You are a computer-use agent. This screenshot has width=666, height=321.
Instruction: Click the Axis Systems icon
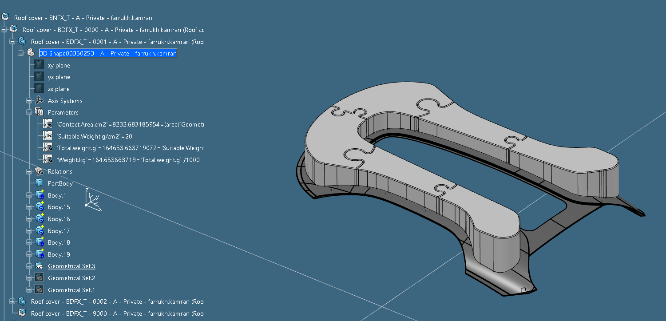click(x=40, y=101)
